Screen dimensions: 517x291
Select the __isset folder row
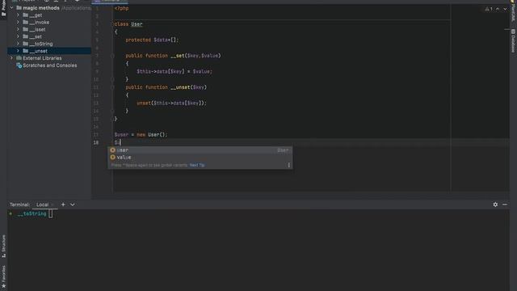point(49,29)
